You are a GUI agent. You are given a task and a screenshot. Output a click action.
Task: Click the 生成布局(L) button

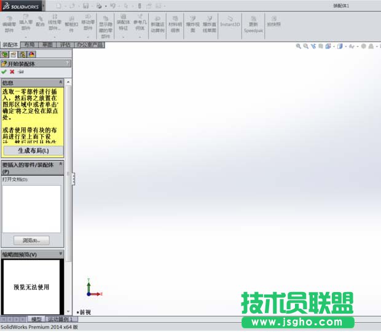coord(33,151)
